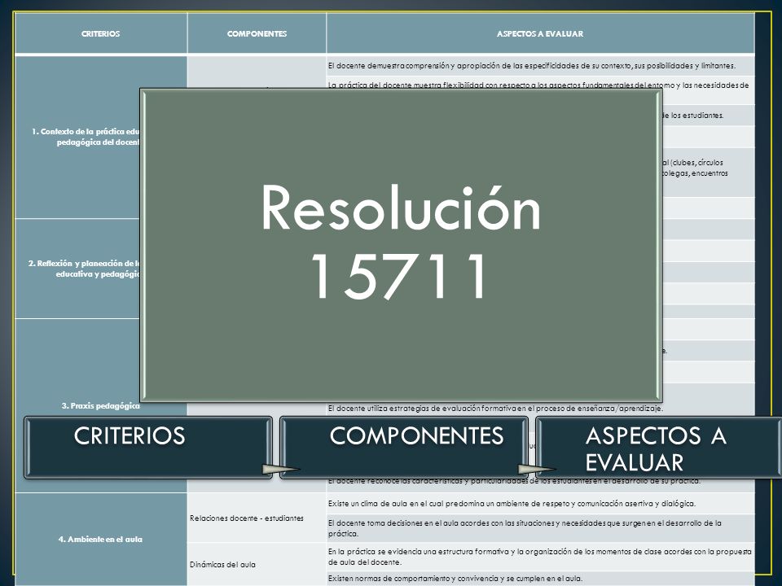Image resolution: width=782 pixels, height=586 pixels.
Task: Click row 'Existen normas de comportamiento y convivencia'
Action: [x=540, y=579]
